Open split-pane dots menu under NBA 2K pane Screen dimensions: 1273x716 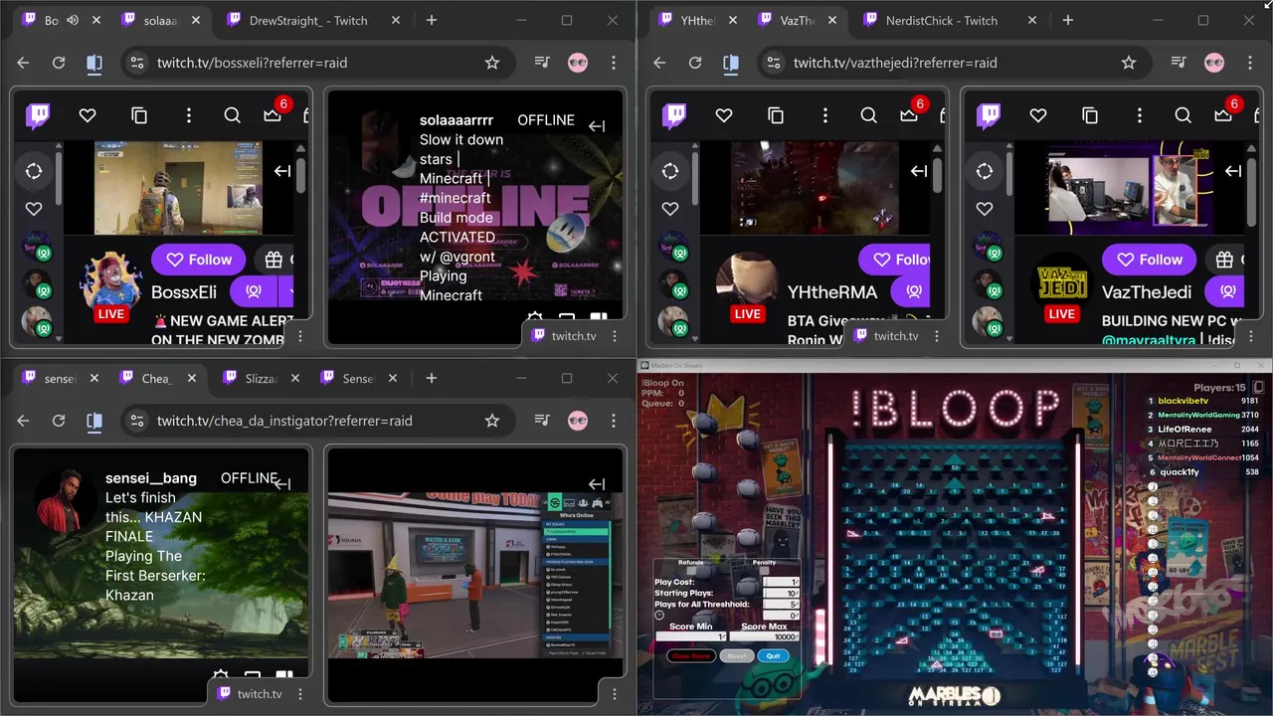[615, 694]
